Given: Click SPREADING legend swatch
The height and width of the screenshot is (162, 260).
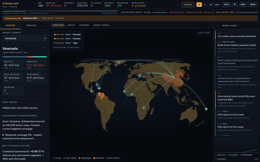Looking at the screenshot, I should [79, 158].
